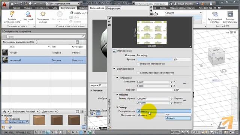The height and width of the screenshot is (135, 240).
Task: Open the Вывод ribbon tab
Action: tap(163, 8)
